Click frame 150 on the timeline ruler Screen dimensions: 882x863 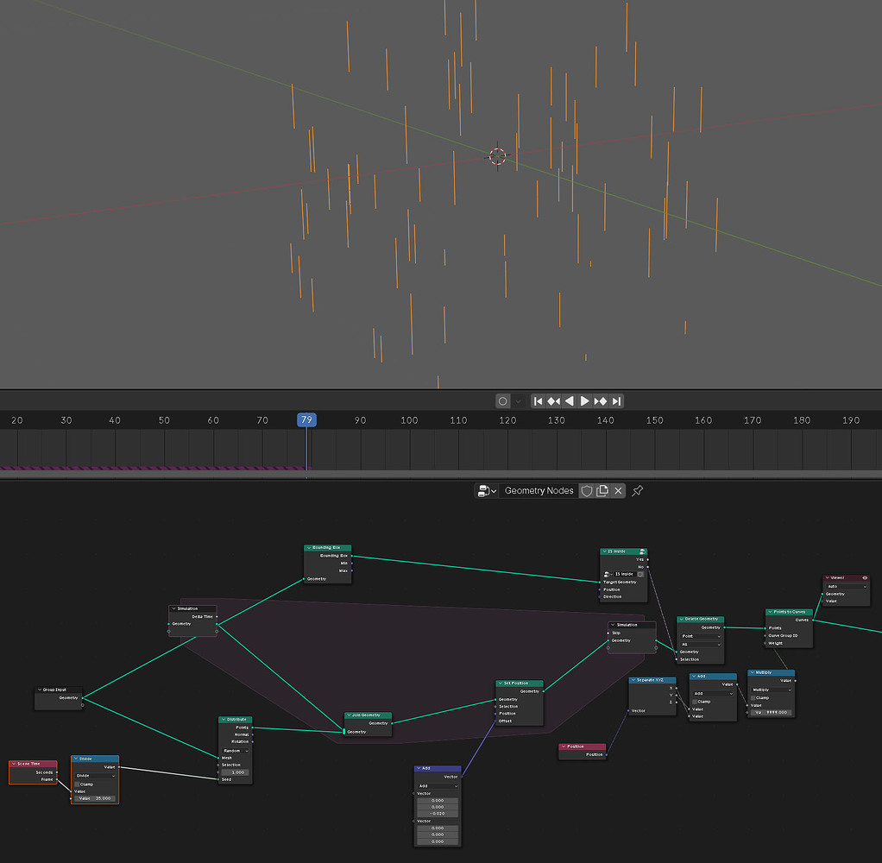(654, 420)
